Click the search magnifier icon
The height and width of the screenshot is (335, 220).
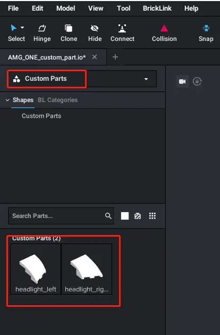point(108,216)
